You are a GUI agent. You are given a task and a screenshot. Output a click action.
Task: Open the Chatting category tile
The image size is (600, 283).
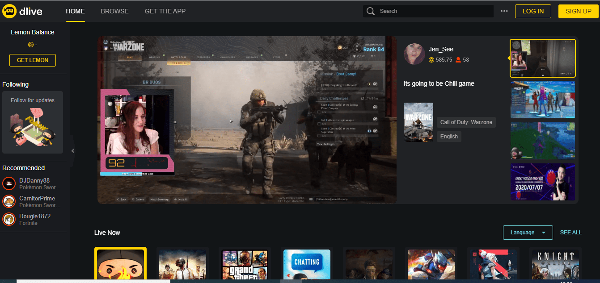click(307, 264)
